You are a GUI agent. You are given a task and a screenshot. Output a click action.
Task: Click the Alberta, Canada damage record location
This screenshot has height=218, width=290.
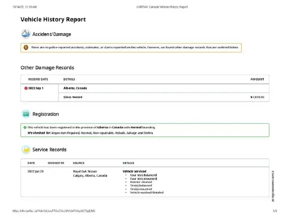coord(75,88)
